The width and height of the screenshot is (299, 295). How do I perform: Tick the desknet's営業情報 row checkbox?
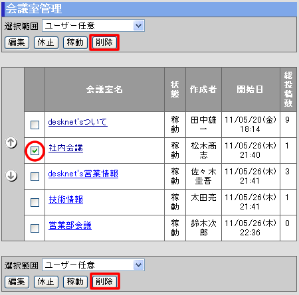coord(35,176)
